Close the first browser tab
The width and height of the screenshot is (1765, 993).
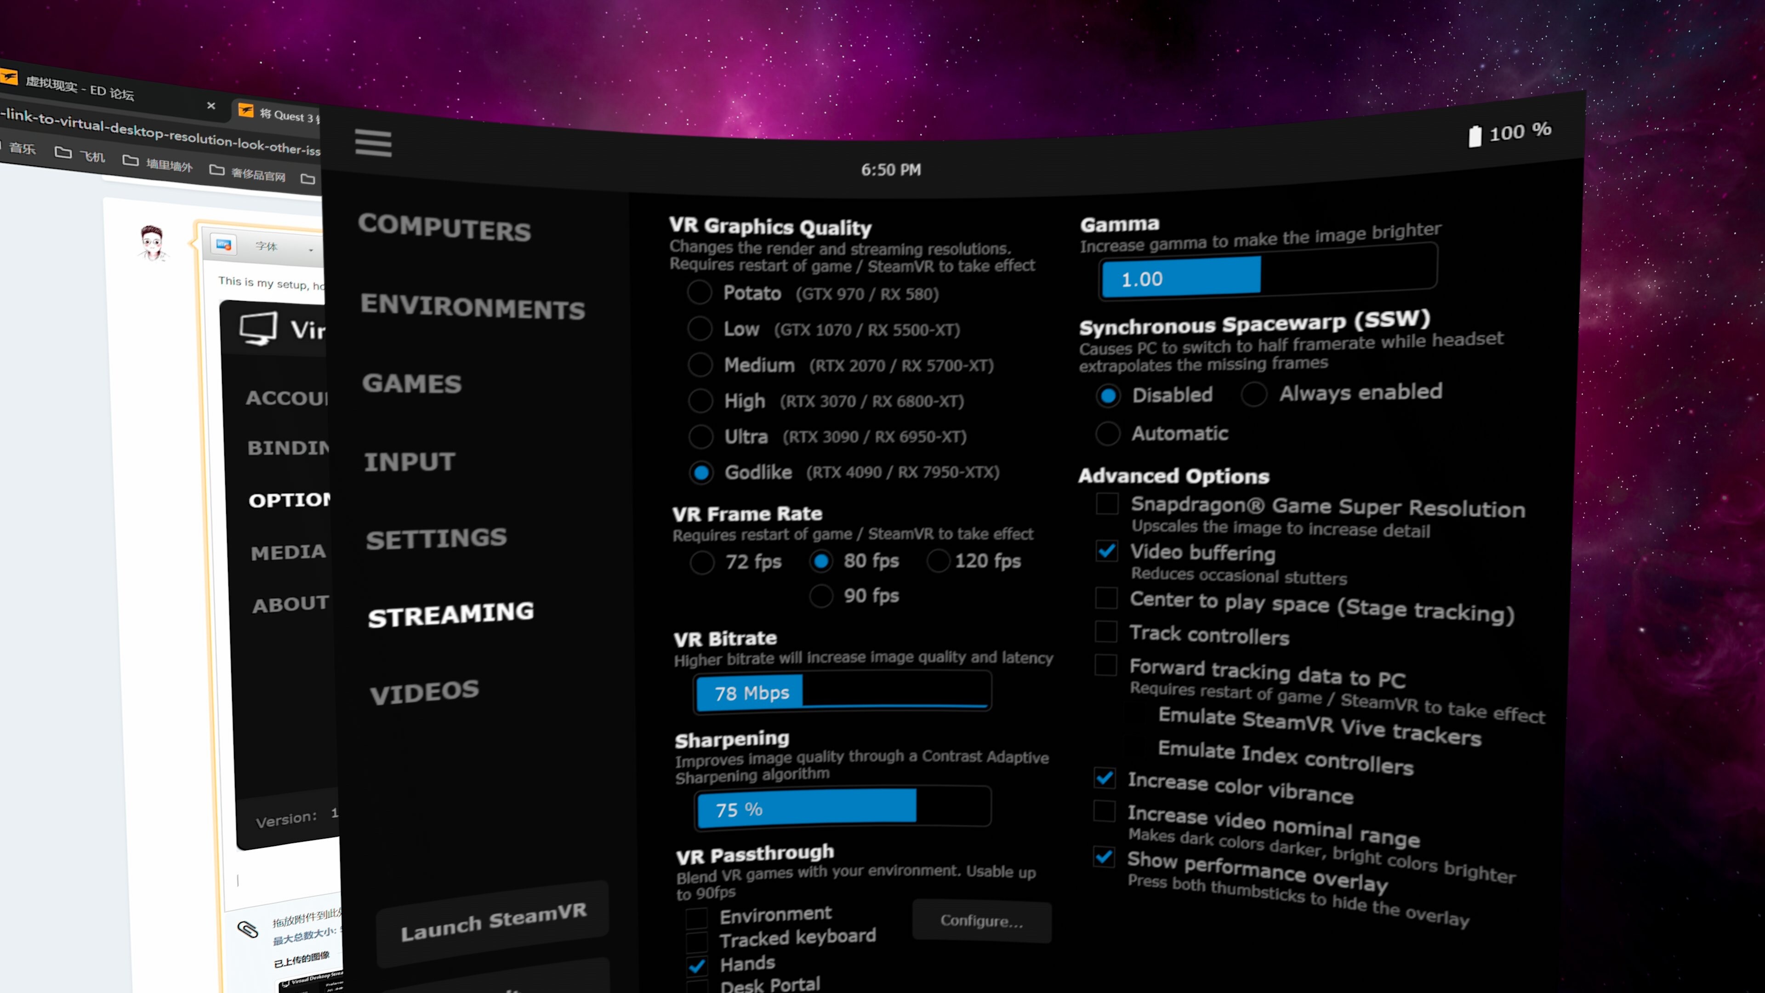click(211, 106)
